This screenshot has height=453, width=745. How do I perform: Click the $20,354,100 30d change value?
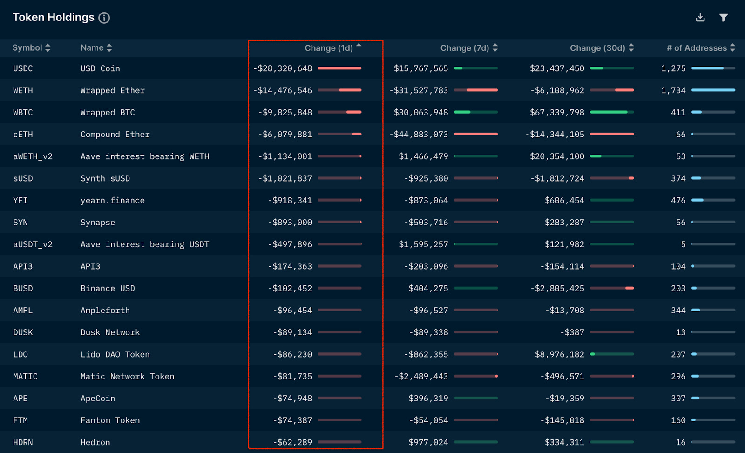click(557, 156)
